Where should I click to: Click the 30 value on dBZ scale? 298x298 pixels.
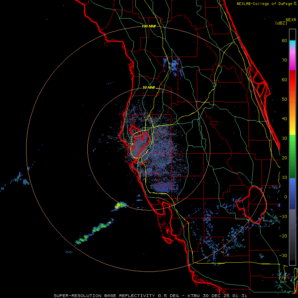click(x=284, y=138)
